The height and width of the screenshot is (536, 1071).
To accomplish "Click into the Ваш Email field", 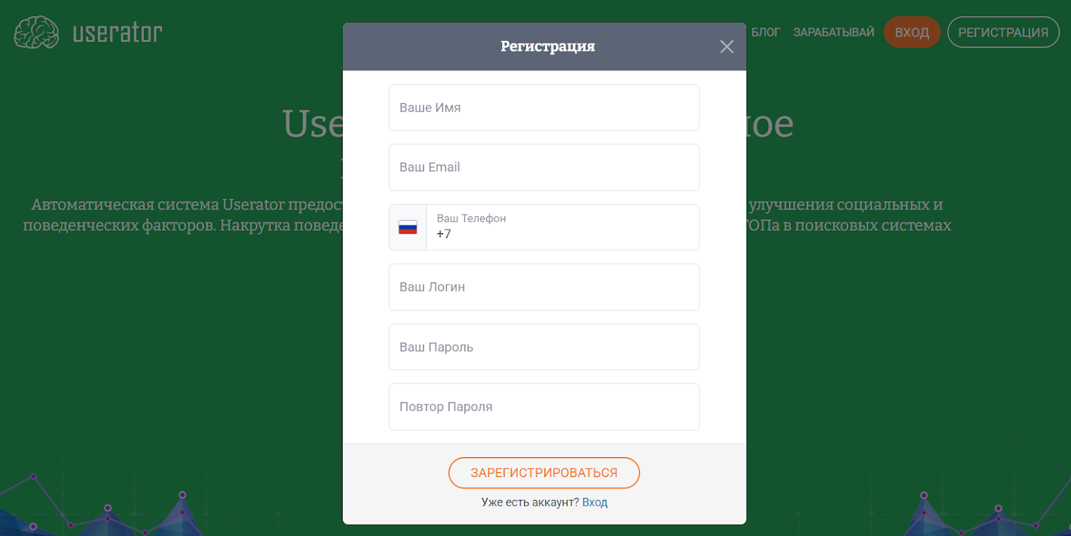I will 544,167.
